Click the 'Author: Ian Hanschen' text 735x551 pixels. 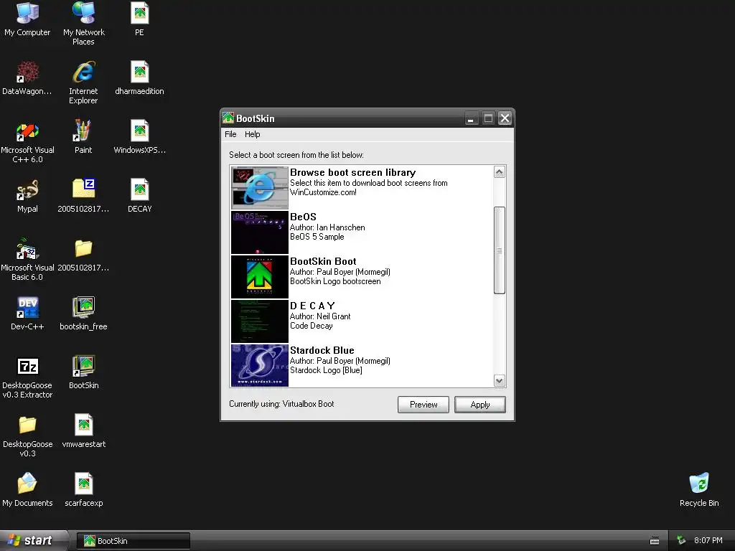[x=327, y=227]
